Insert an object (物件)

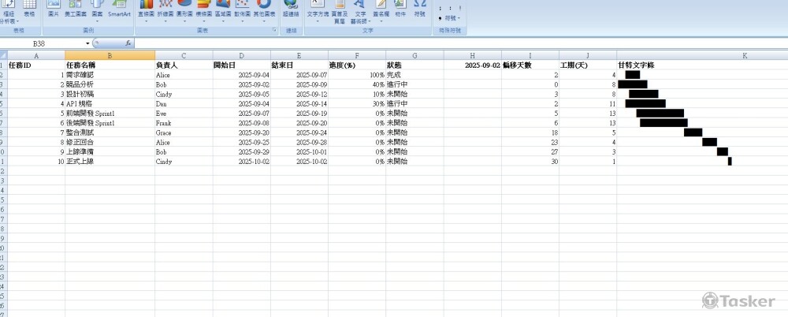(x=400, y=9)
